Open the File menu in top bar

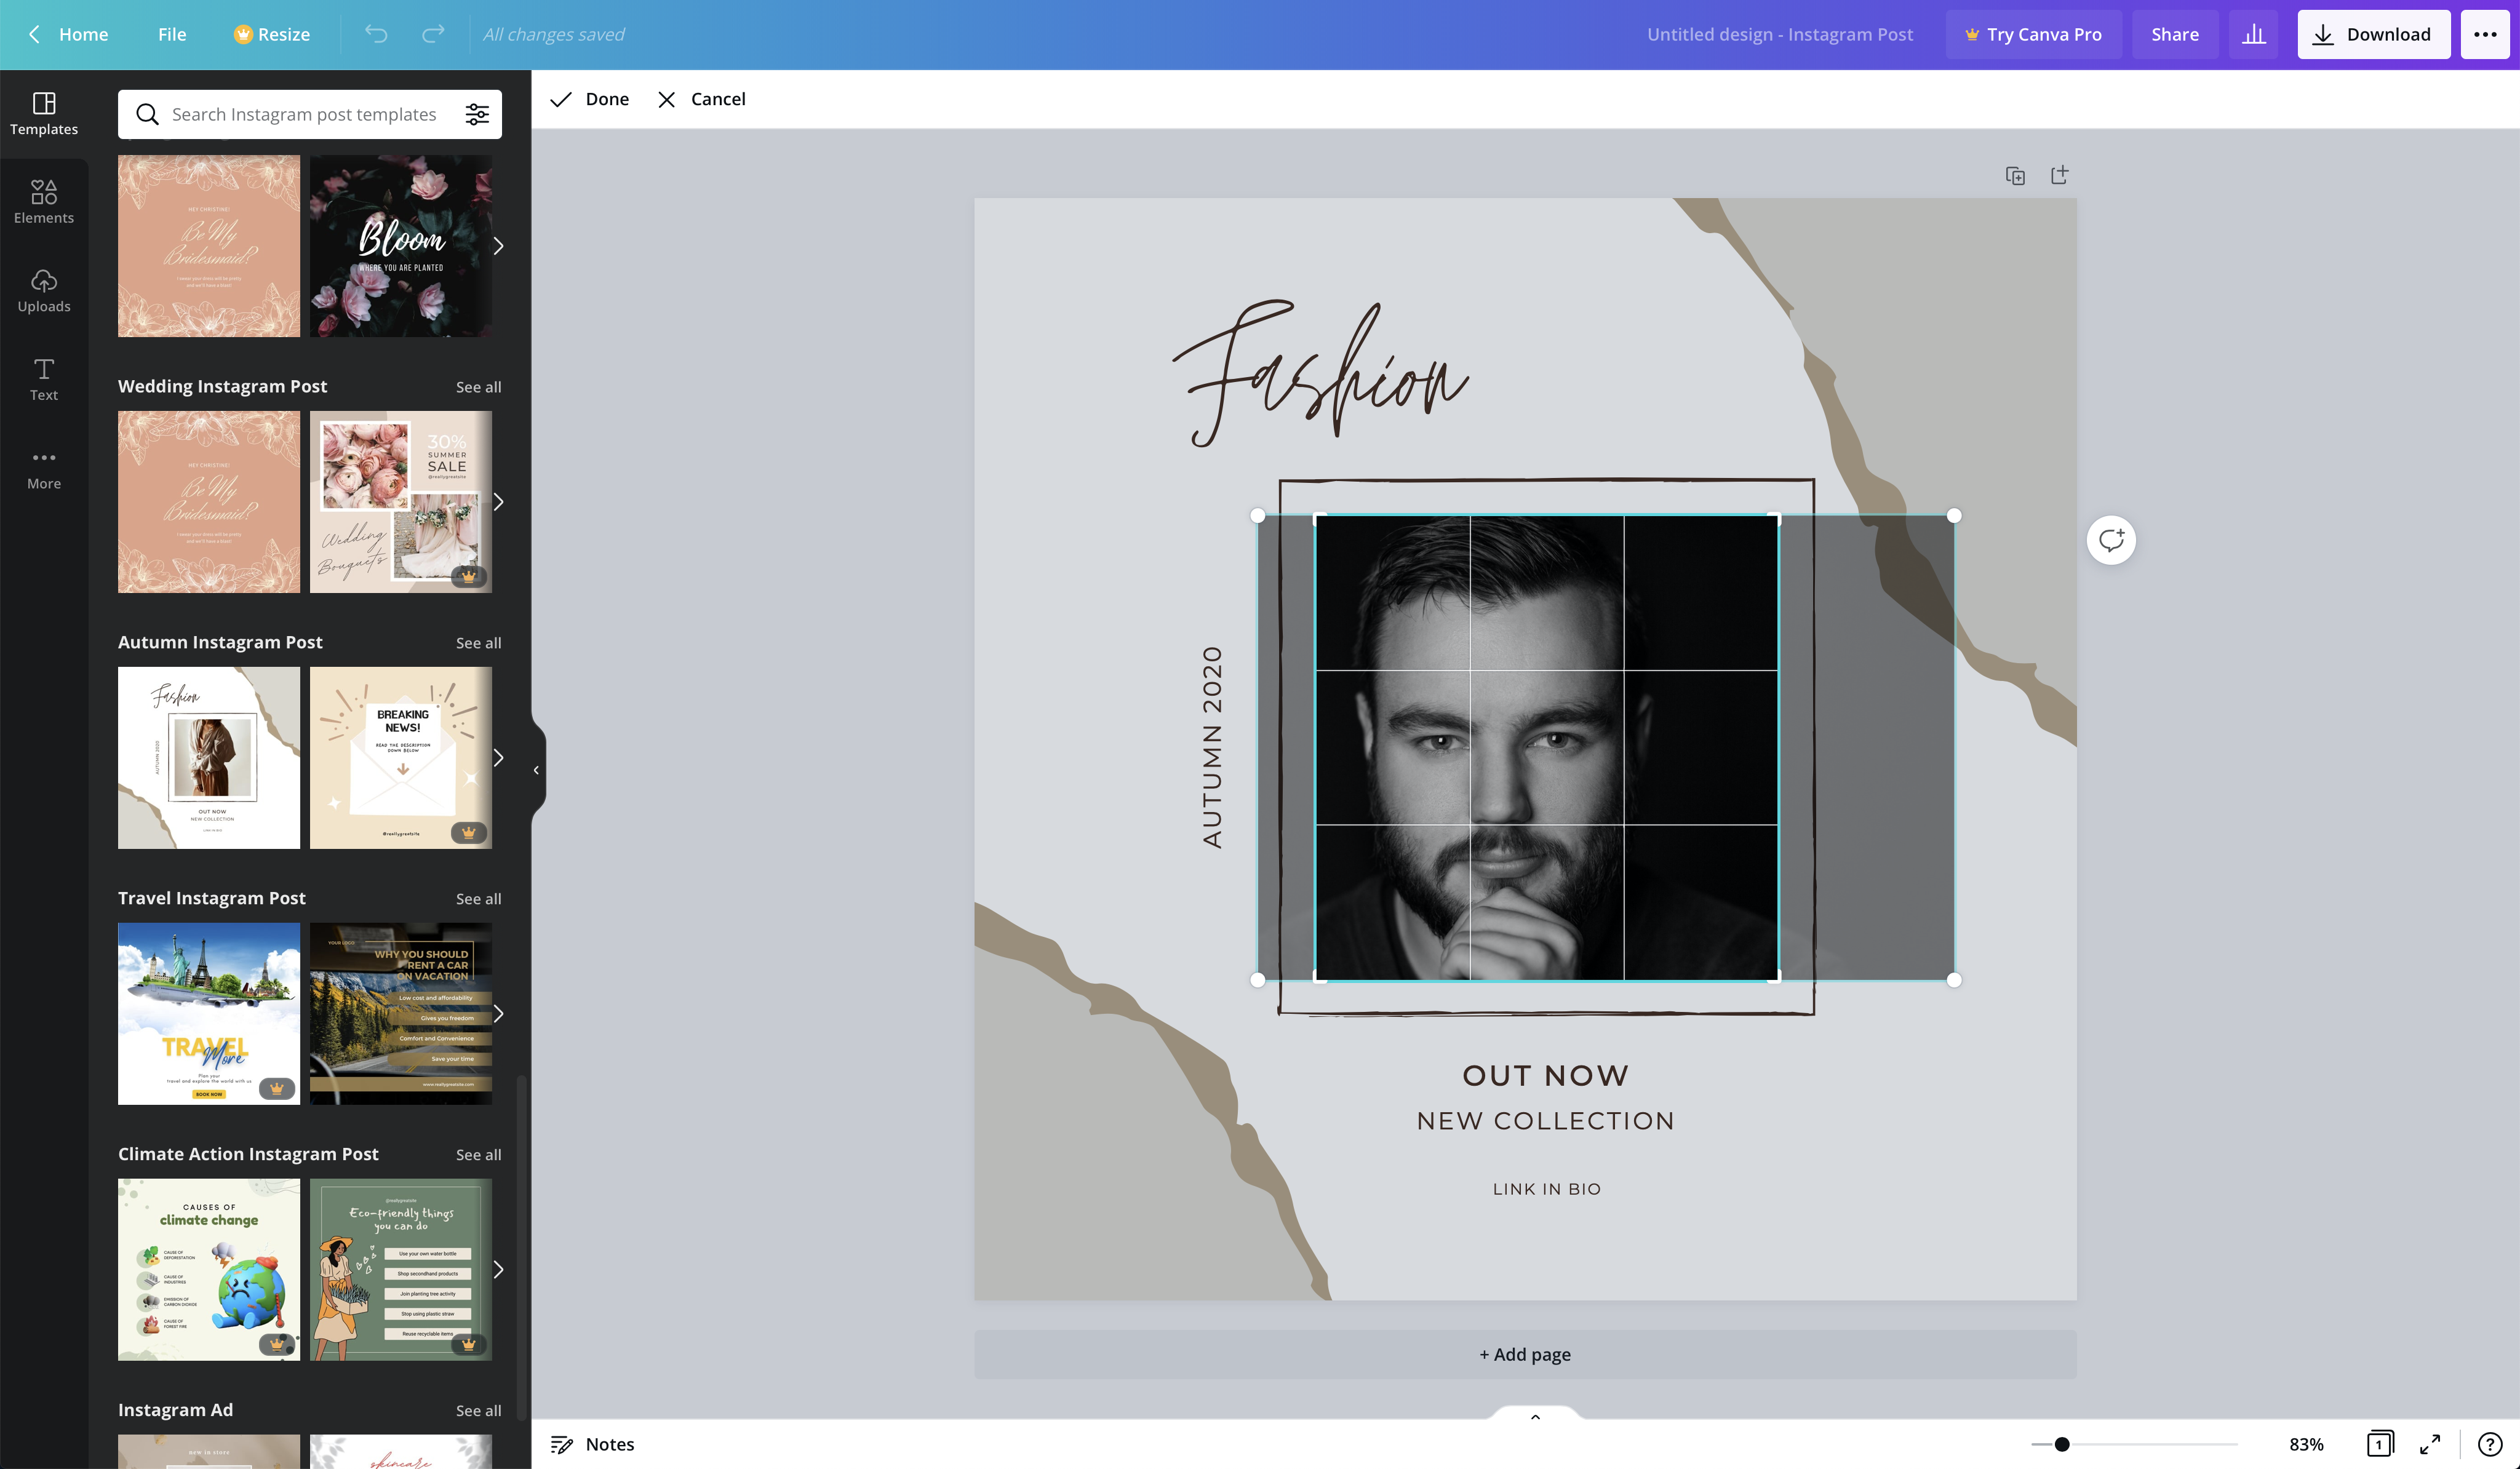[172, 33]
